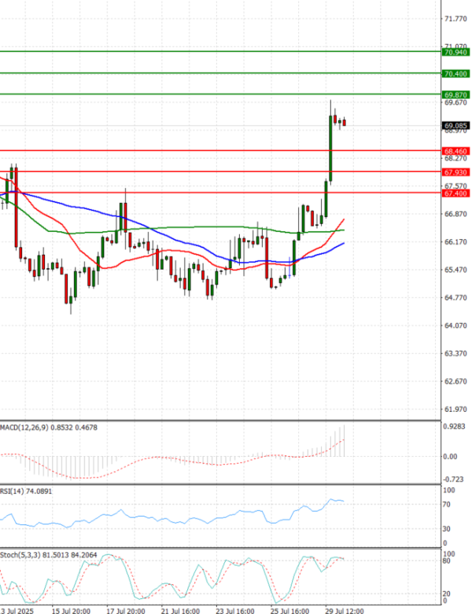Click the 21 Jul 16:00 time axis label
472x614 pixels.
[x=180, y=611]
